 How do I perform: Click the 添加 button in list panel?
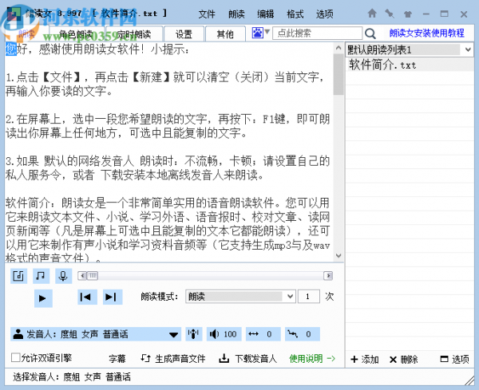365,360
